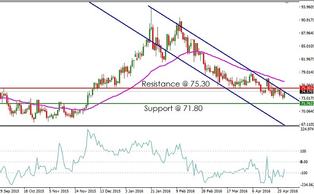314x194 pixels.
Task: Click the indicator 100 level label
Action: (304, 151)
